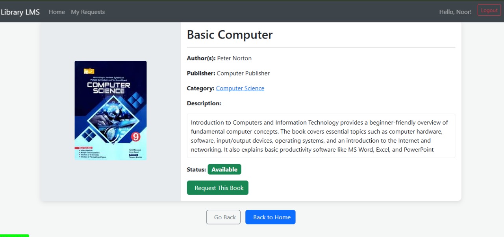Select the author name Peter Norton

click(x=234, y=58)
